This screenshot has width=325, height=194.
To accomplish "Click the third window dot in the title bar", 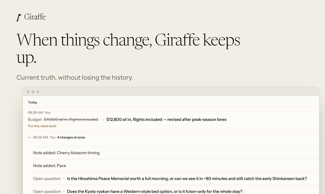I will pyautogui.click(x=38, y=92).
